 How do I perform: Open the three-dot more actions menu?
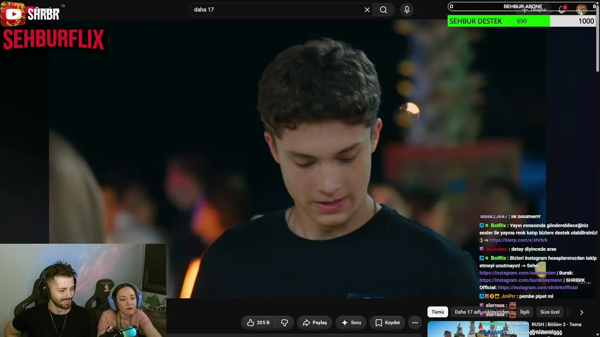point(415,322)
